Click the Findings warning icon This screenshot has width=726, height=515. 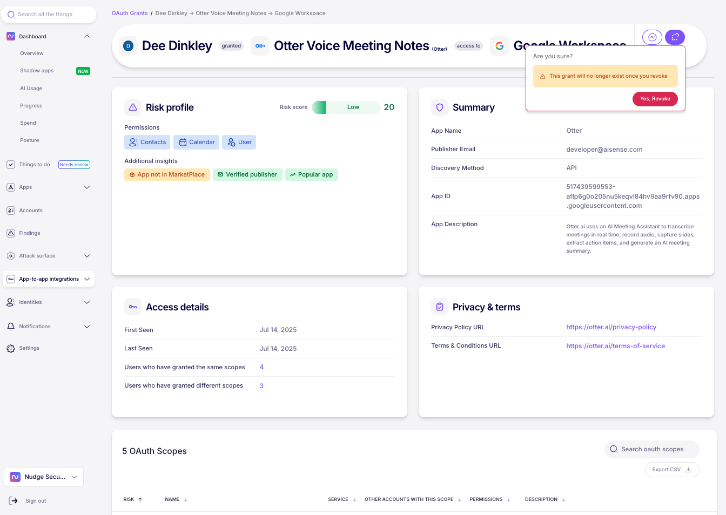[11, 233]
